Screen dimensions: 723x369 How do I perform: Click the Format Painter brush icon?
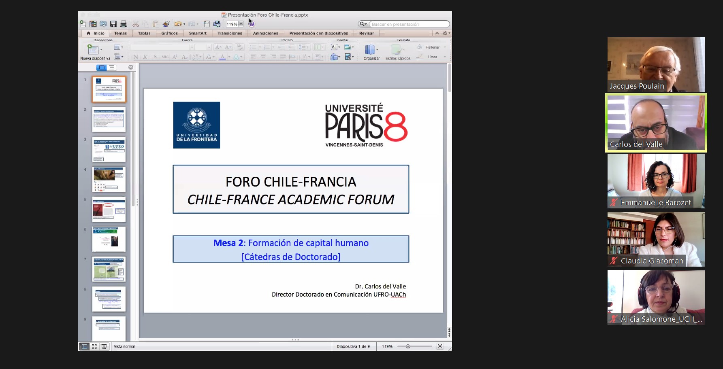tap(166, 24)
